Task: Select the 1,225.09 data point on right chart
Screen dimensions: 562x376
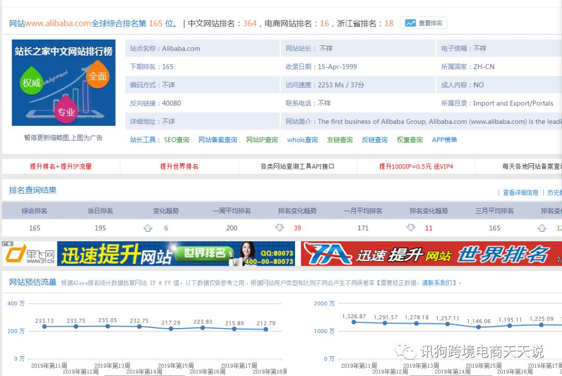Action: (541, 325)
